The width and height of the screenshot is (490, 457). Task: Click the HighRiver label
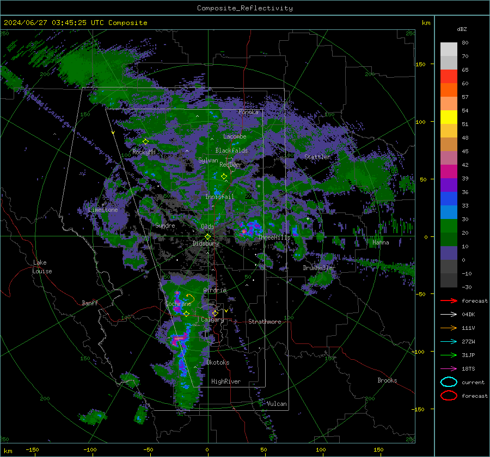pyautogui.click(x=226, y=381)
